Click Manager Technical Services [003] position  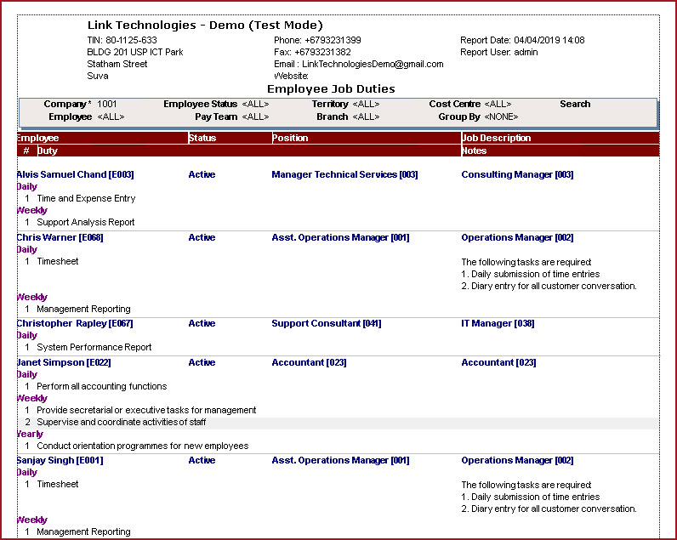click(344, 175)
